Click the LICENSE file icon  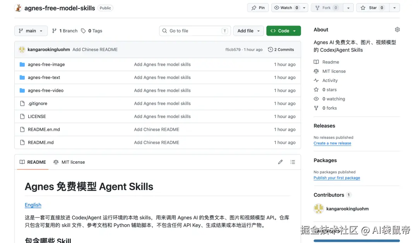point(22,116)
